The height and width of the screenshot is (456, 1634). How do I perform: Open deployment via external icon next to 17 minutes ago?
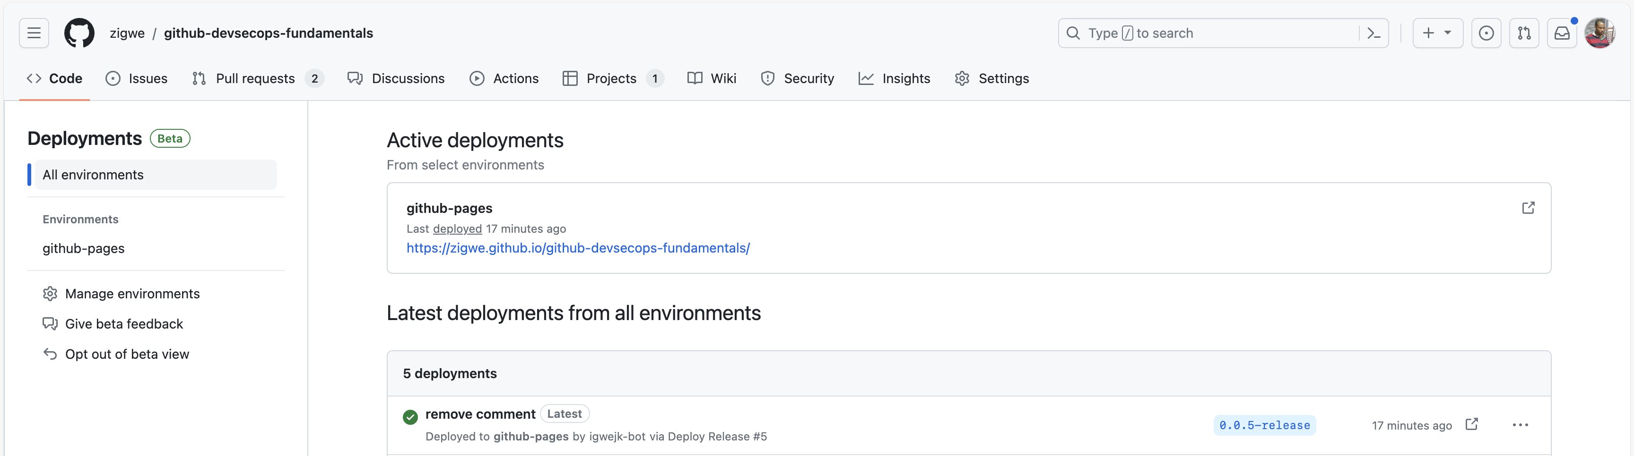[1472, 424]
